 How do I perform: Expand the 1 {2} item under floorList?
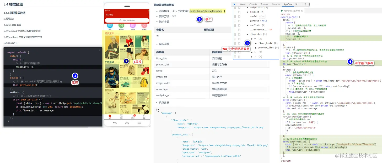(x=252, y=52)
